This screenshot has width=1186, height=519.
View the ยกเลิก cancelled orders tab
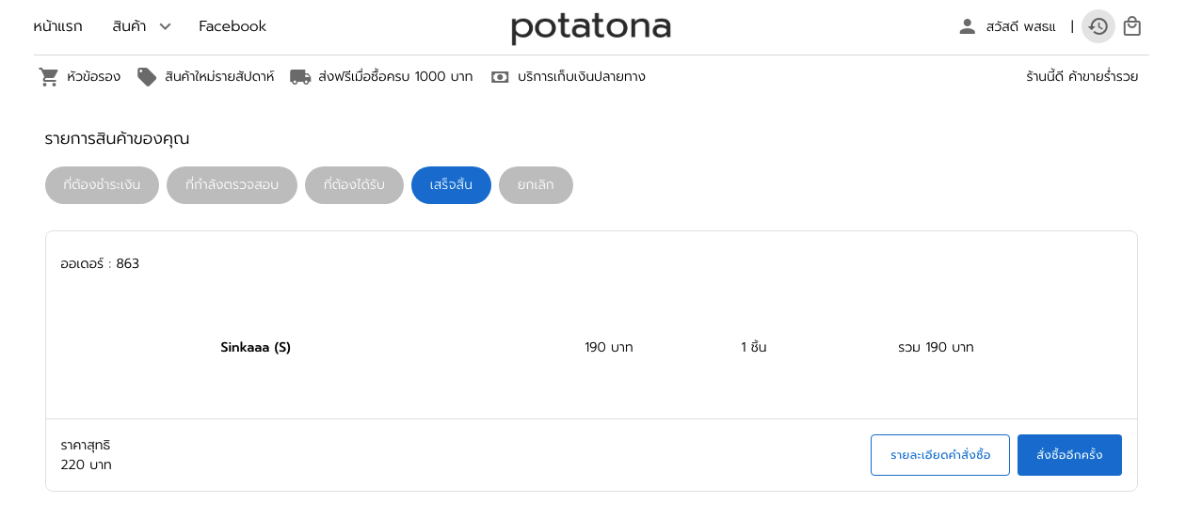pos(536,185)
